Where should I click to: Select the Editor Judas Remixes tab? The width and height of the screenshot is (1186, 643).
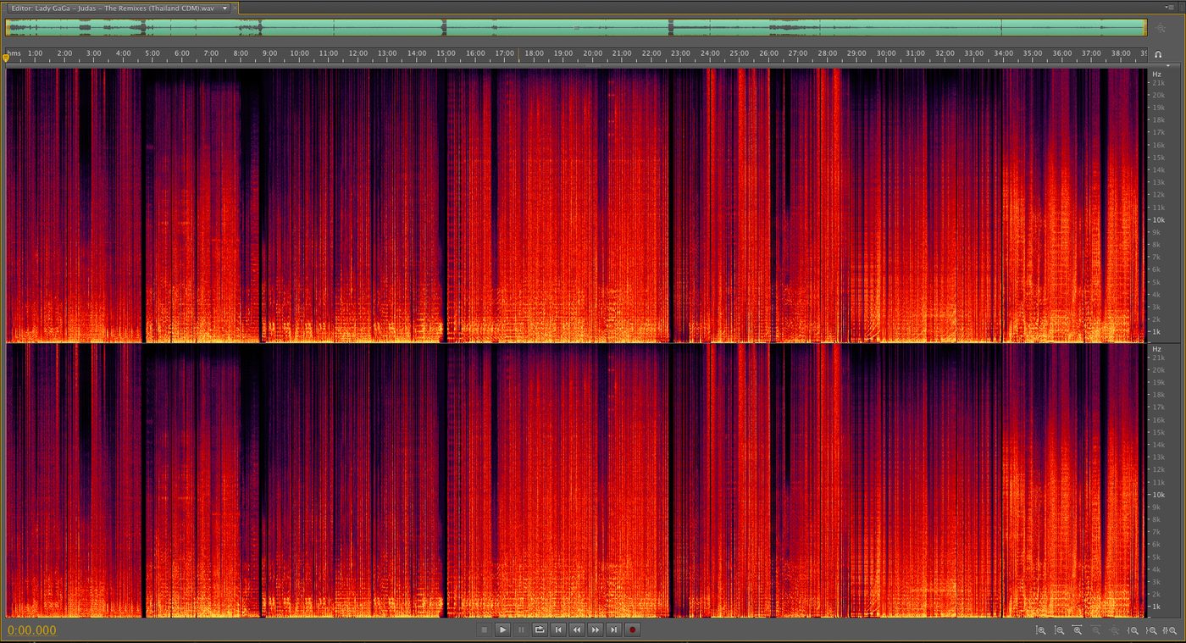coord(112,8)
